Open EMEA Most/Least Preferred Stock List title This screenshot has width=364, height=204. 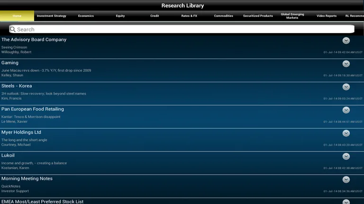point(42,202)
